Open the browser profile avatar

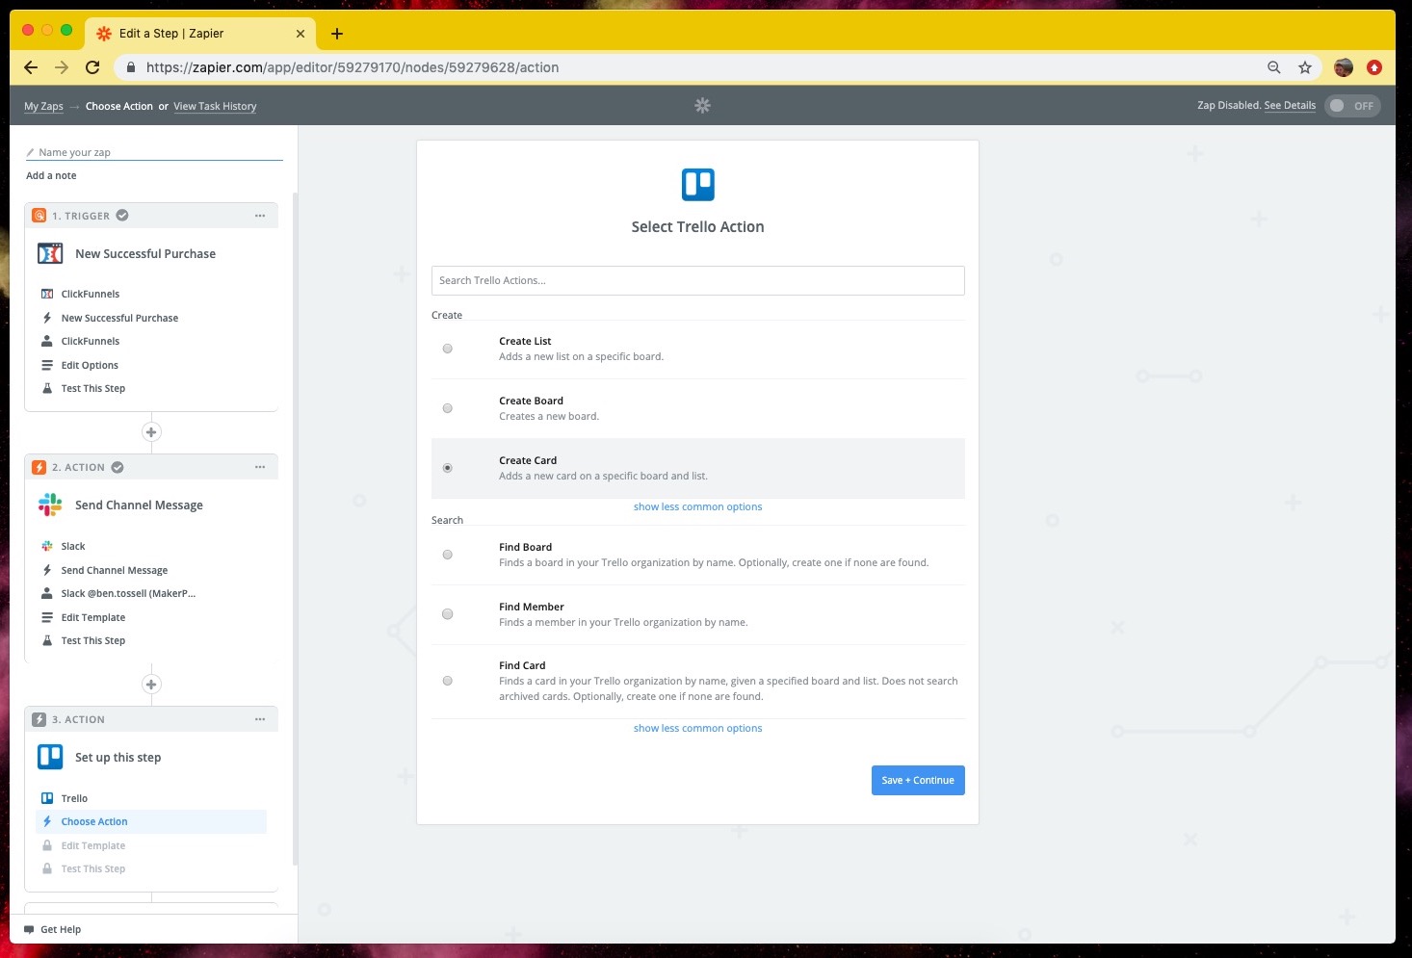pos(1344,67)
